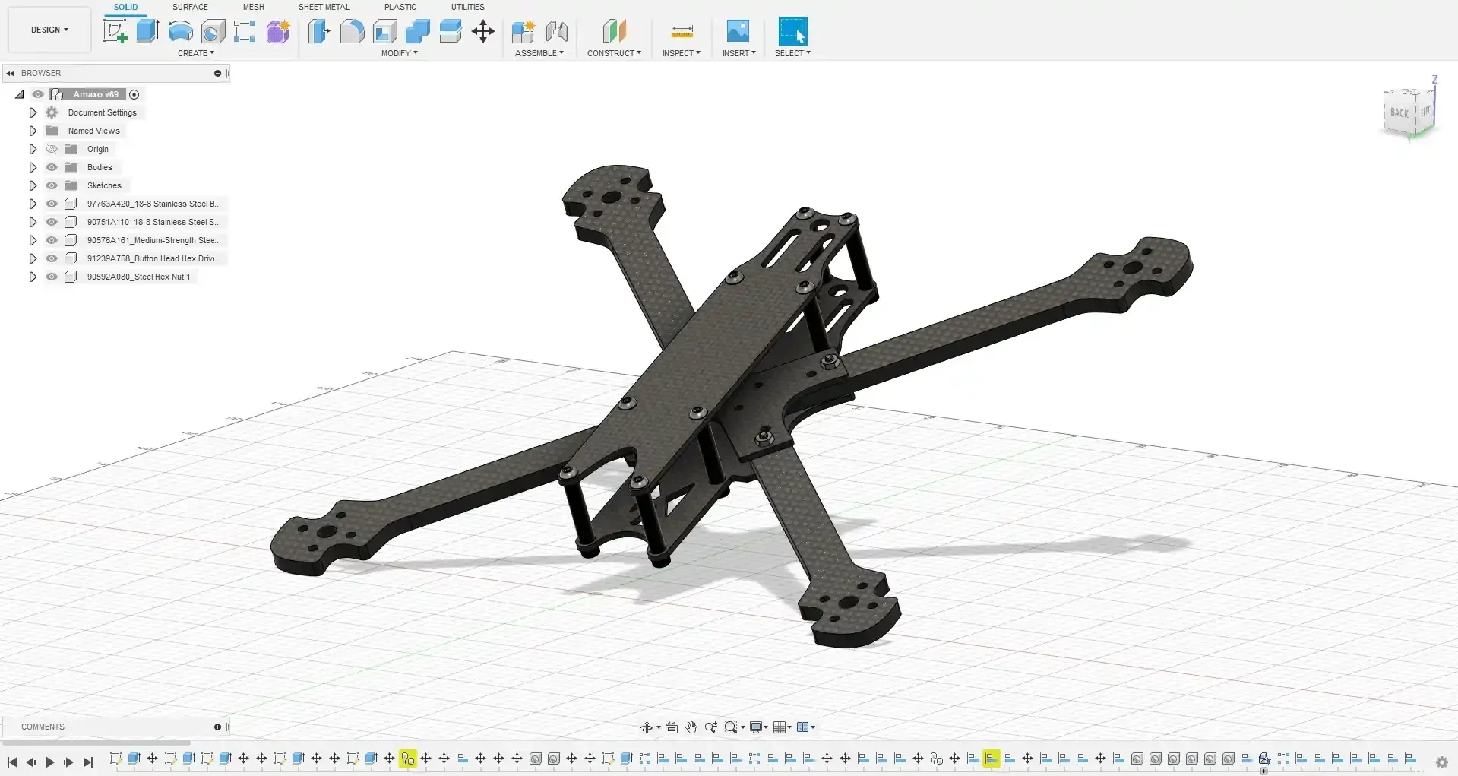
Task: Activate the Press Pull modify tool
Action: [319, 31]
